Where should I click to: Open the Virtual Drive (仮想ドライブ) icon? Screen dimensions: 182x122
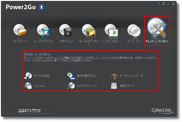click(114, 86)
